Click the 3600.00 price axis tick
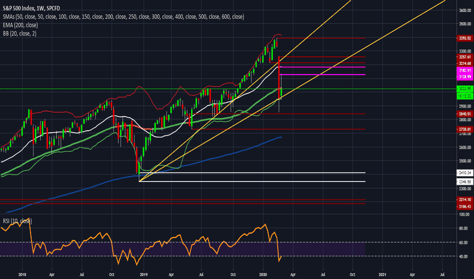474x279 pixels. [x=465, y=10]
